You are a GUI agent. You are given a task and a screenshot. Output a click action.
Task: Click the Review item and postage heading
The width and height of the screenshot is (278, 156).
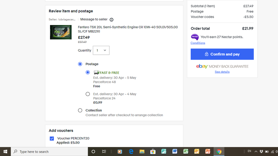pyautogui.click(x=71, y=11)
